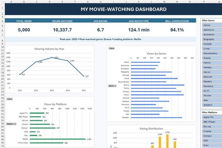Filter by Horror genre
The width and height of the screenshot is (222, 148).
[x=212, y=72]
